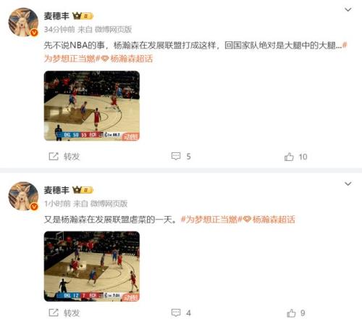Click the repost icon on the first post
This screenshot has width=362, height=319.
click(x=54, y=157)
